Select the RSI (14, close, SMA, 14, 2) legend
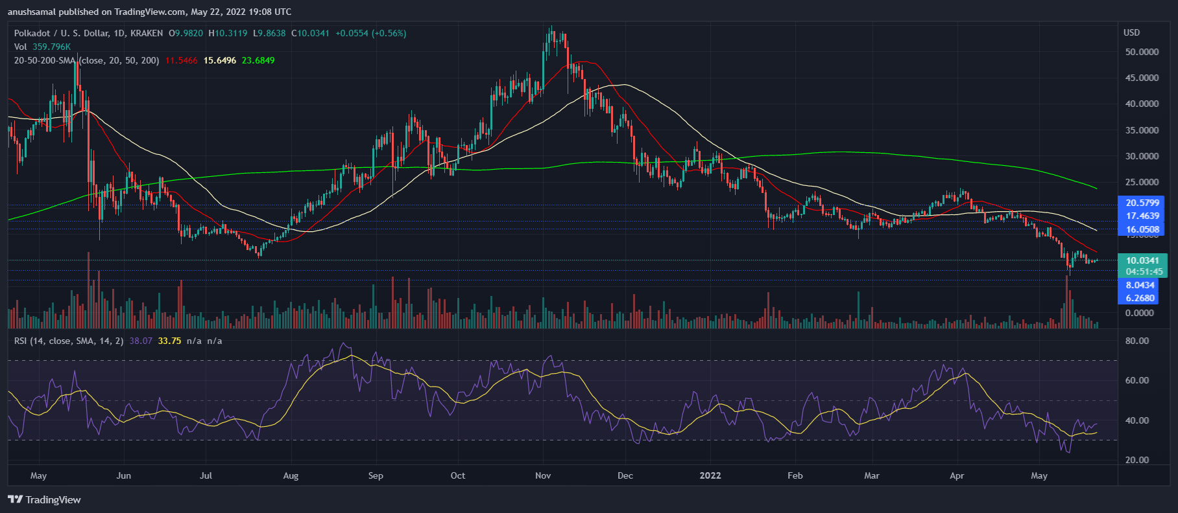Viewport: 1178px width, 513px height. click(x=69, y=341)
